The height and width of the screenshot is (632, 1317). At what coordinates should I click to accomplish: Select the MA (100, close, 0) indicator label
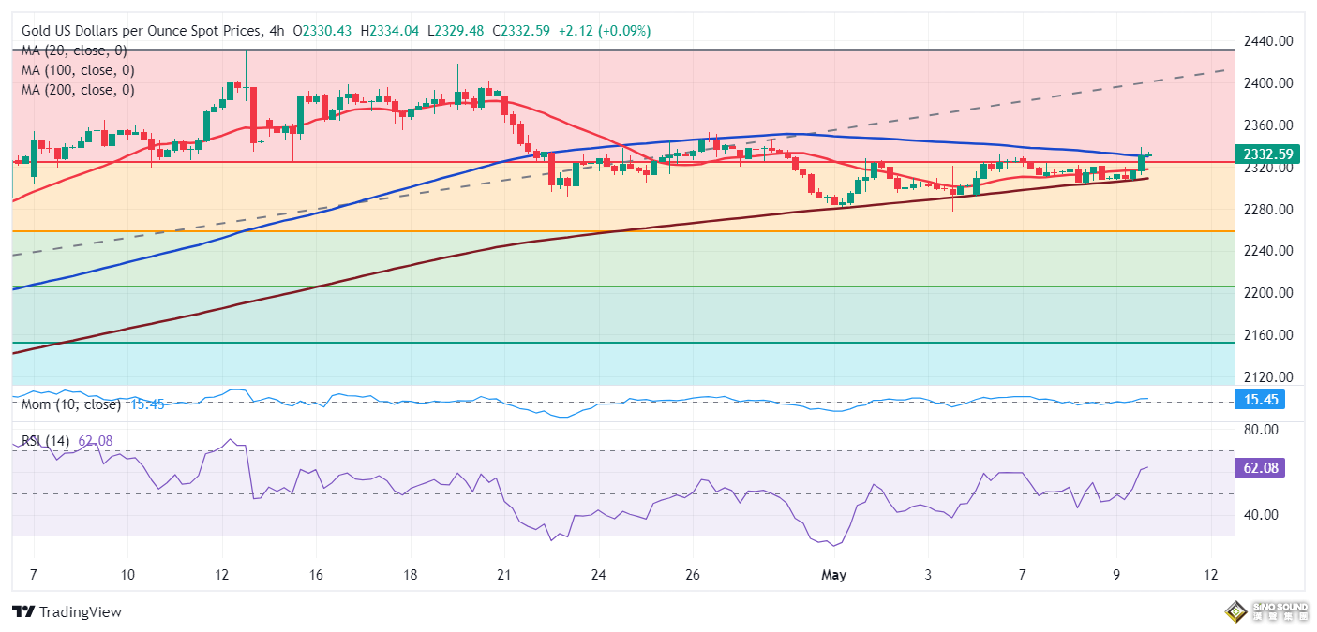(78, 70)
